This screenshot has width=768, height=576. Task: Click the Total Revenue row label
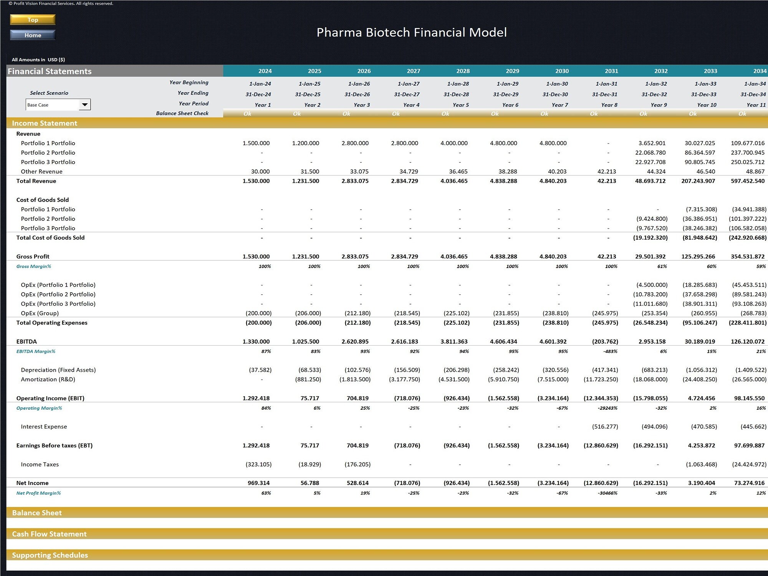pyautogui.click(x=36, y=180)
